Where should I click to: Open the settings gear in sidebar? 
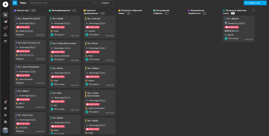pyautogui.click(x=5, y=115)
